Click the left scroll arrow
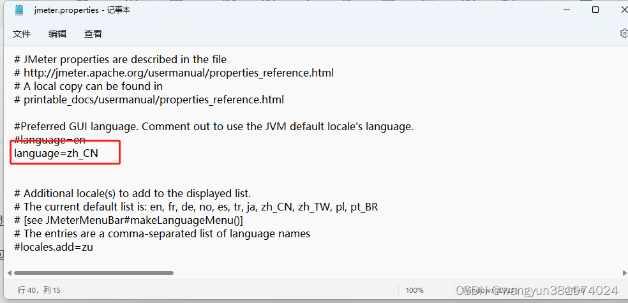The height and width of the screenshot is (303, 628). click(9, 273)
